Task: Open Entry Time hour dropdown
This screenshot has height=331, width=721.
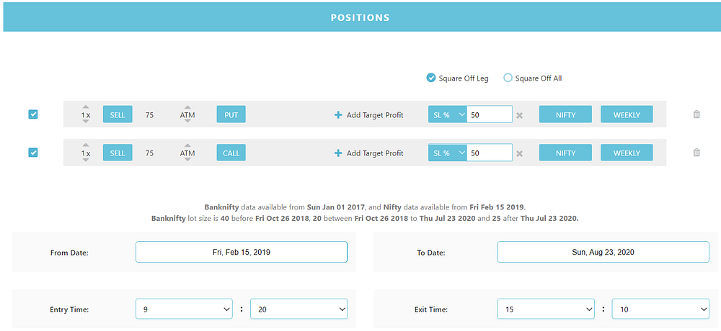Action: (x=184, y=309)
